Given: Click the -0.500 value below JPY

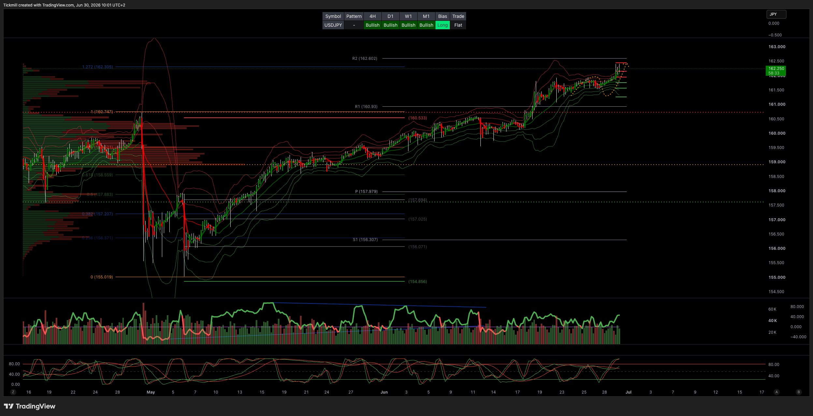Looking at the screenshot, I should pyautogui.click(x=775, y=35).
